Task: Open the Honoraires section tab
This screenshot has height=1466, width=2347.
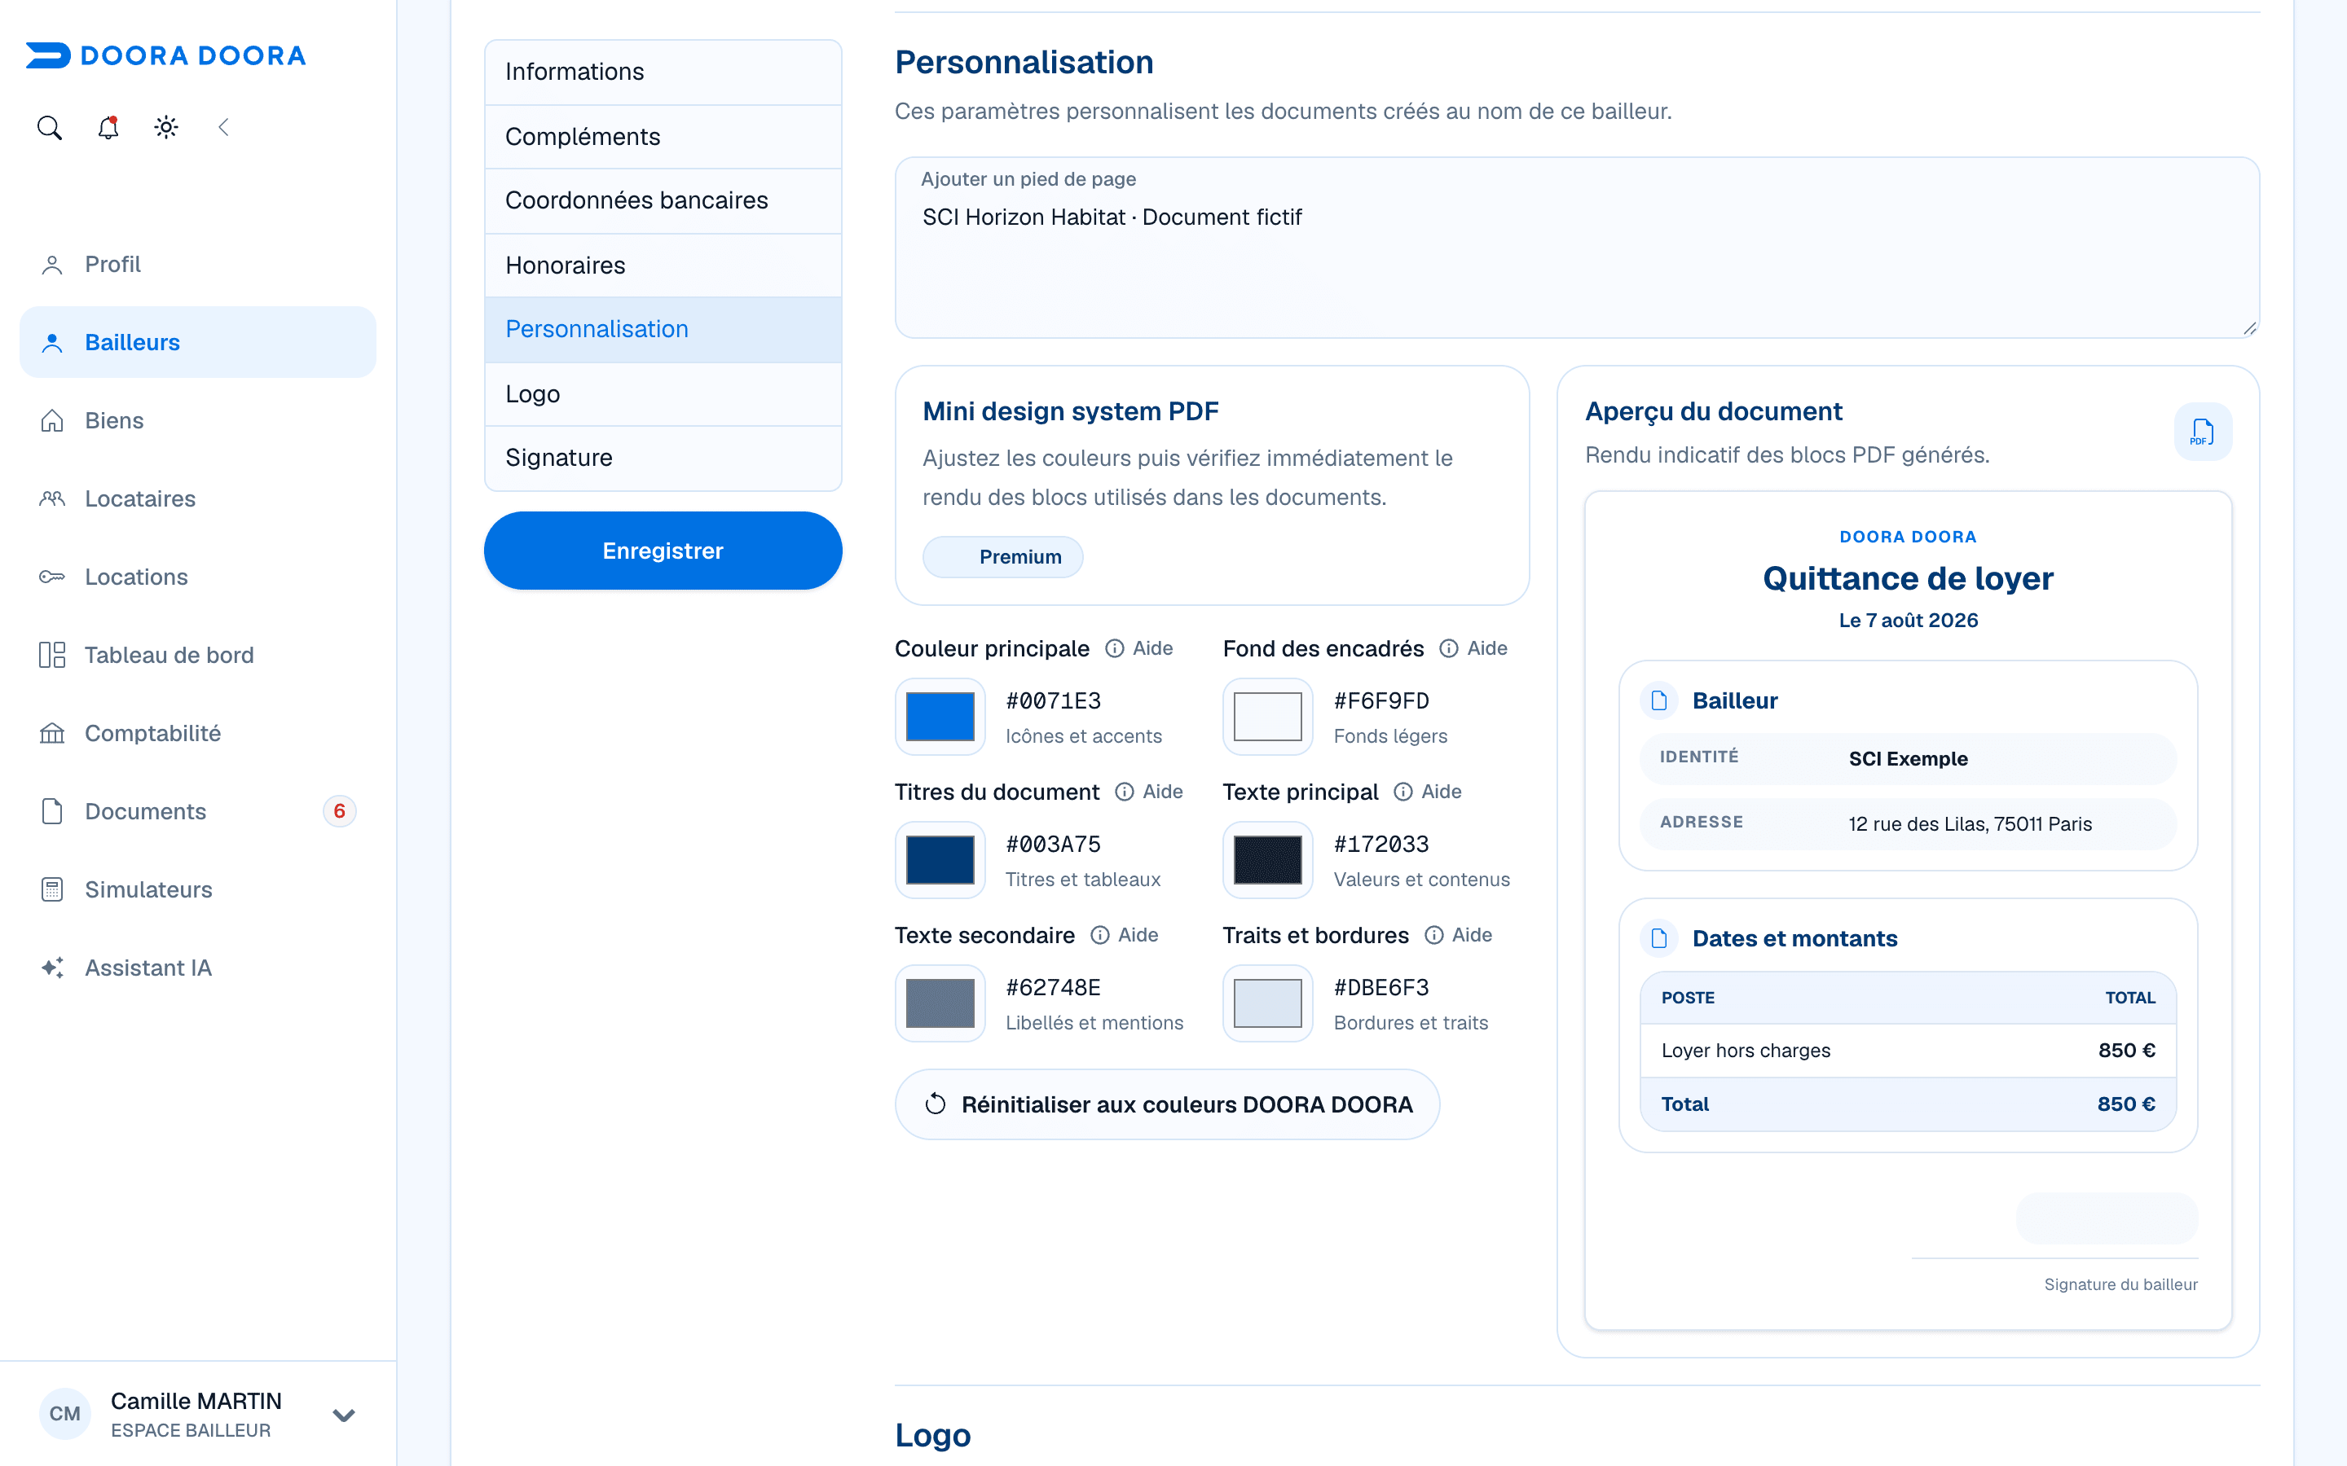Action: pos(663,265)
